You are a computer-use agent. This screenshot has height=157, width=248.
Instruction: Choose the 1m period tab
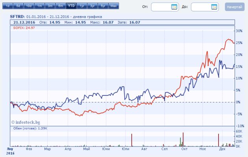click(x=39, y=6)
